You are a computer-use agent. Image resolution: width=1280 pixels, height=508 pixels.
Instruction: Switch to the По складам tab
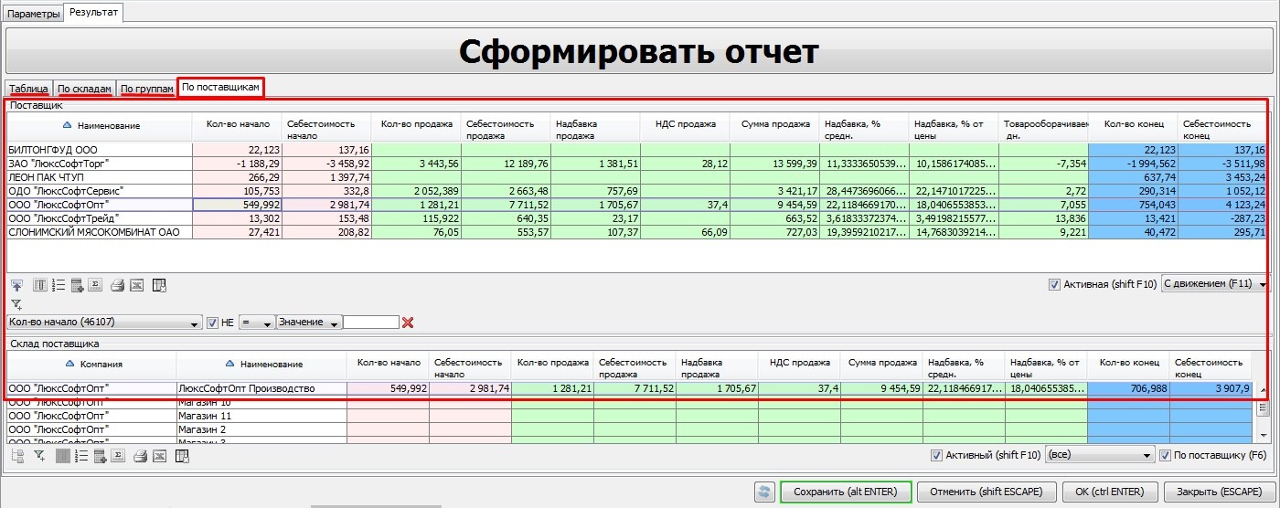point(85,89)
